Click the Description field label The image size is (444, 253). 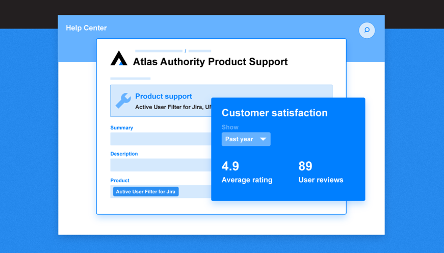pyautogui.click(x=124, y=154)
